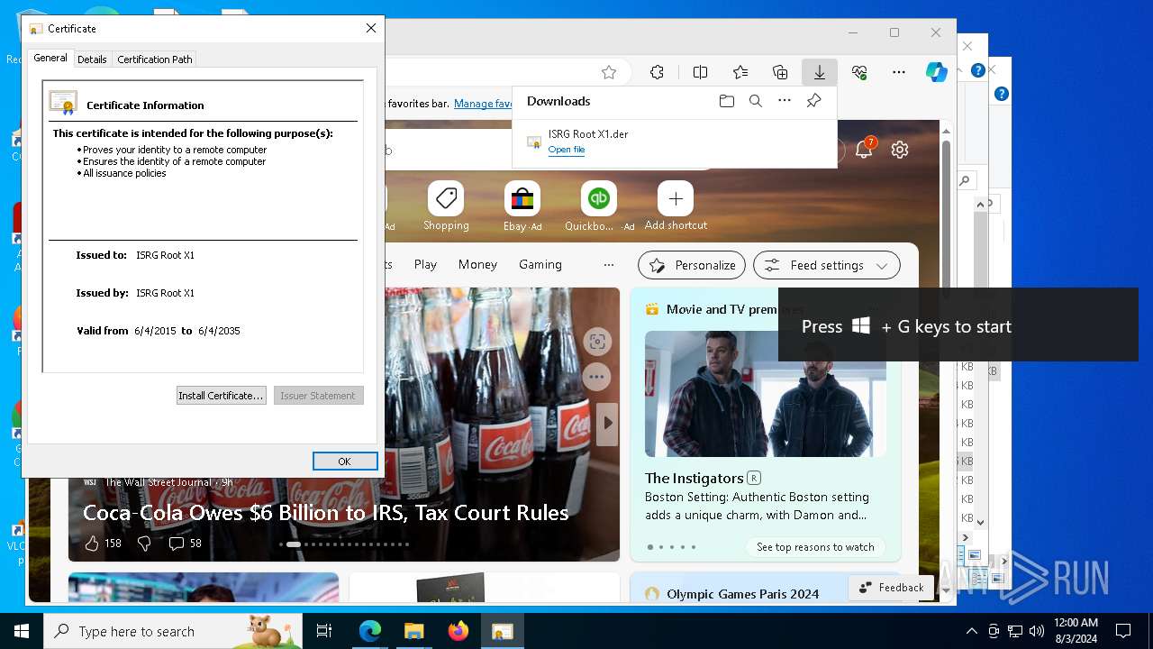Open Firefox from the taskbar
Screen dimensions: 1153x649
(x=458, y=631)
